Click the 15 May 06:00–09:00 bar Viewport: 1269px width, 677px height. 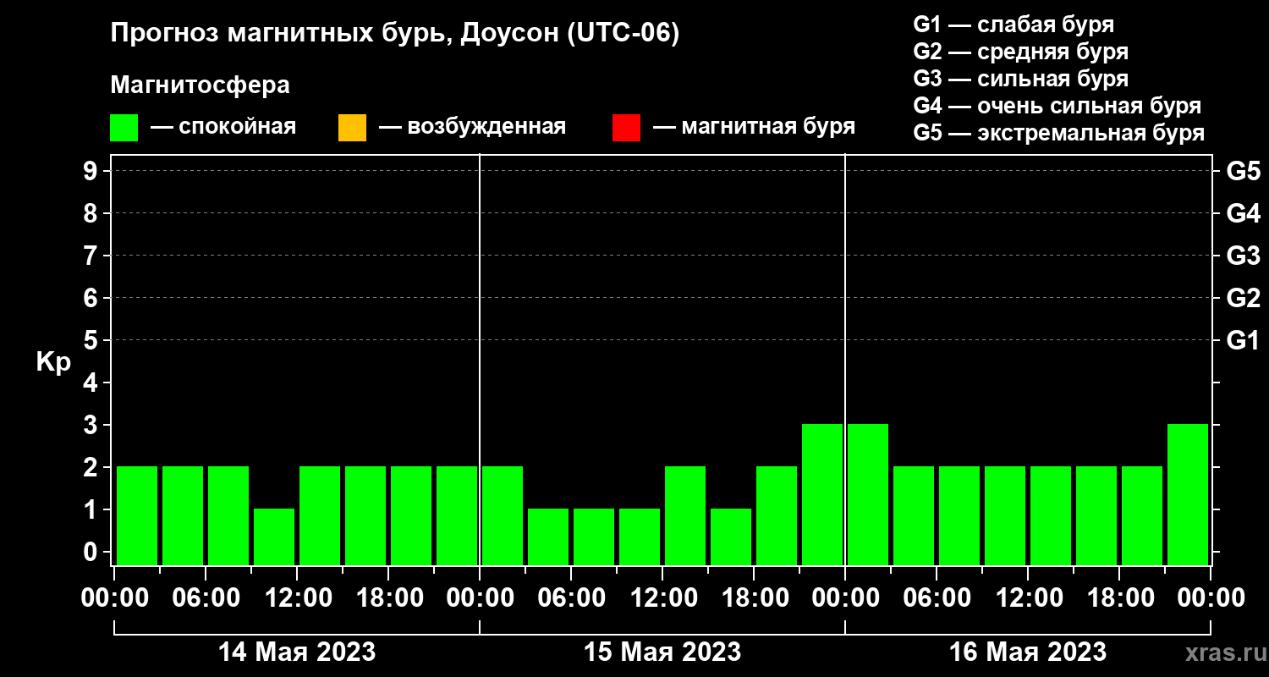(594, 537)
